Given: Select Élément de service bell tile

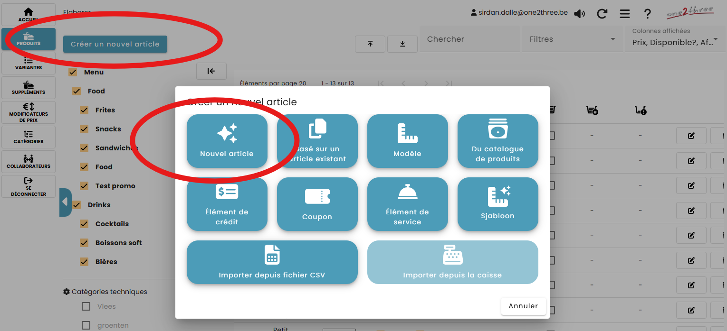Looking at the screenshot, I should click(407, 204).
